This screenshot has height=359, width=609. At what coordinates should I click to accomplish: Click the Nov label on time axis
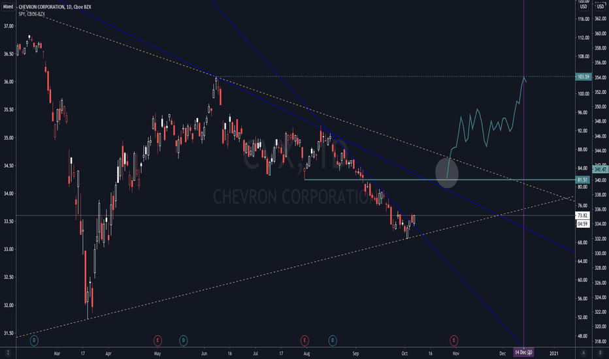[x=455, y=353]
